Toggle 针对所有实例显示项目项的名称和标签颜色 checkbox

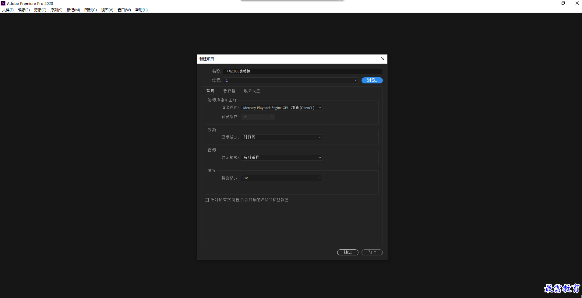click(x=207, y=200)
